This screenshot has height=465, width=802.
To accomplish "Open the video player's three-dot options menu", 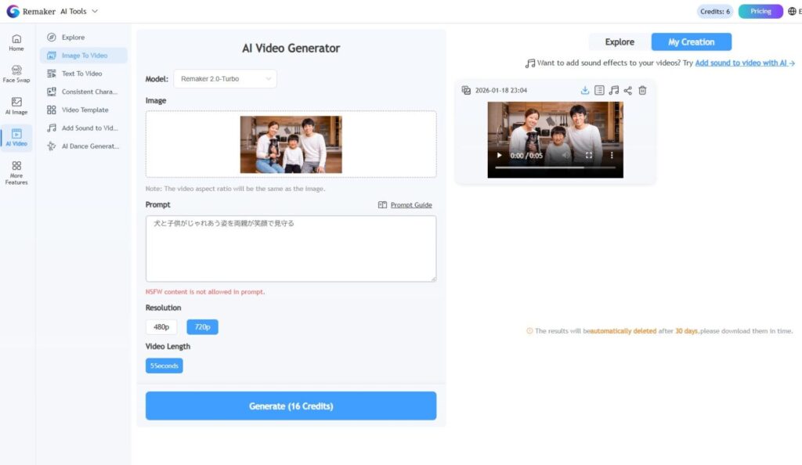I will coord(612,156).
